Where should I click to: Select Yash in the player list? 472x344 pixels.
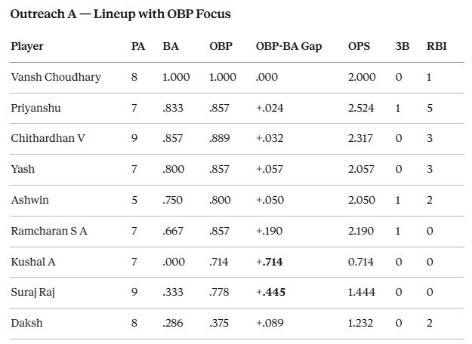tap(23, 169)
